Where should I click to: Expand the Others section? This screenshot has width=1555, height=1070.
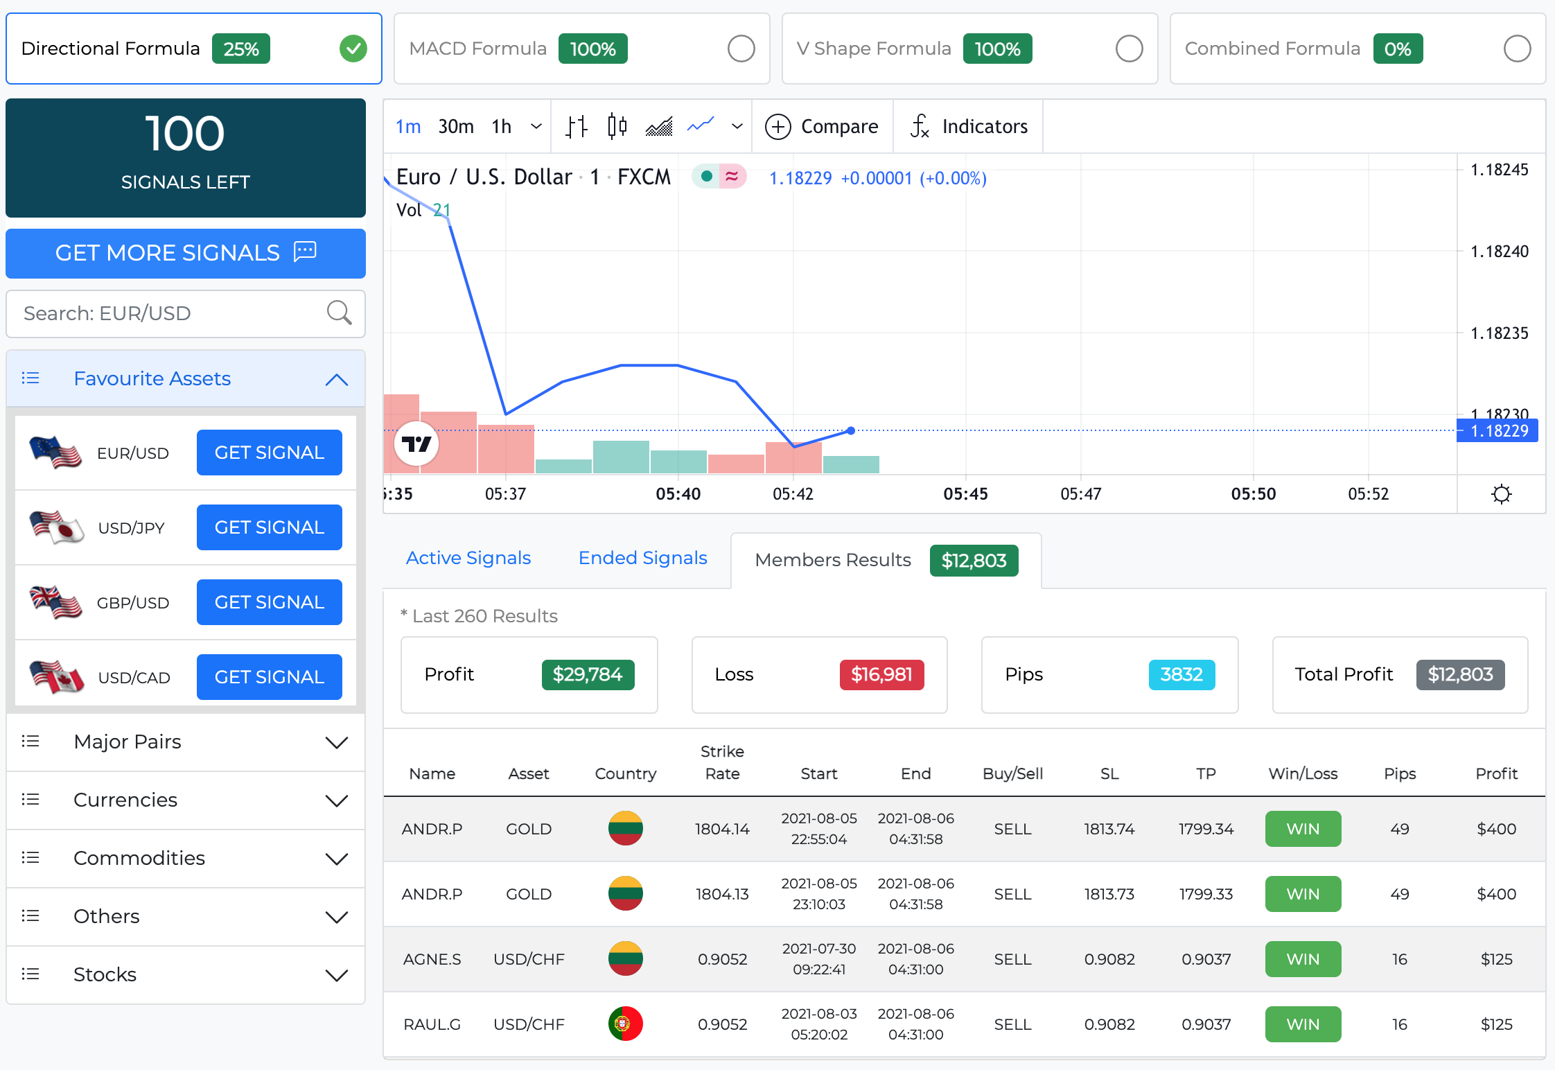(337, 917)
